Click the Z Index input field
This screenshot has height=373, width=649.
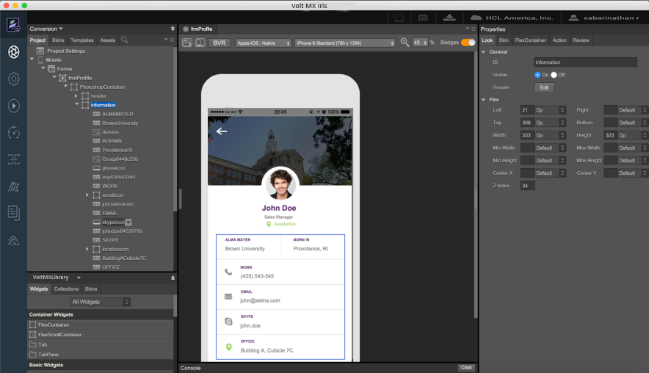click(527, 186)
